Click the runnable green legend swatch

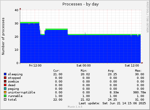coord(5,96)
